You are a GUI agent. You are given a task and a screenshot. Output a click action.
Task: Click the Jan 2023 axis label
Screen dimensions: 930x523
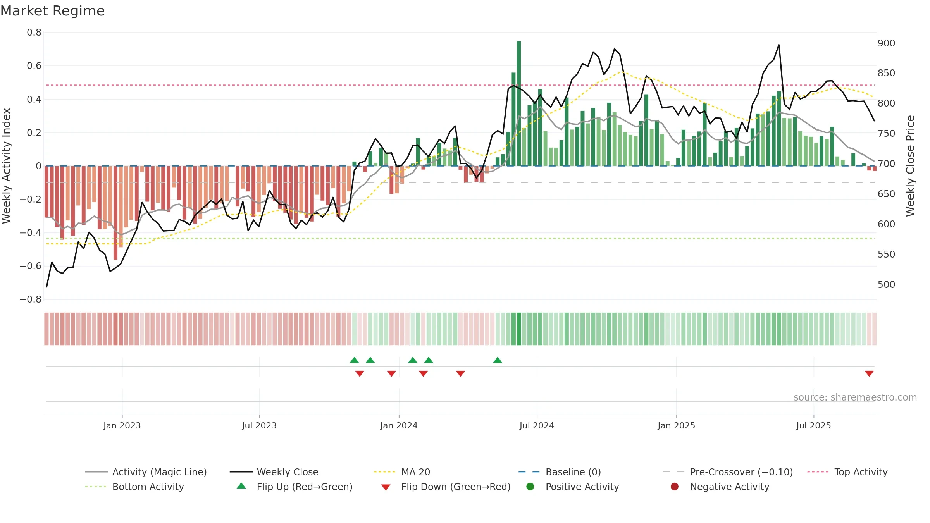tap(122, 425)
